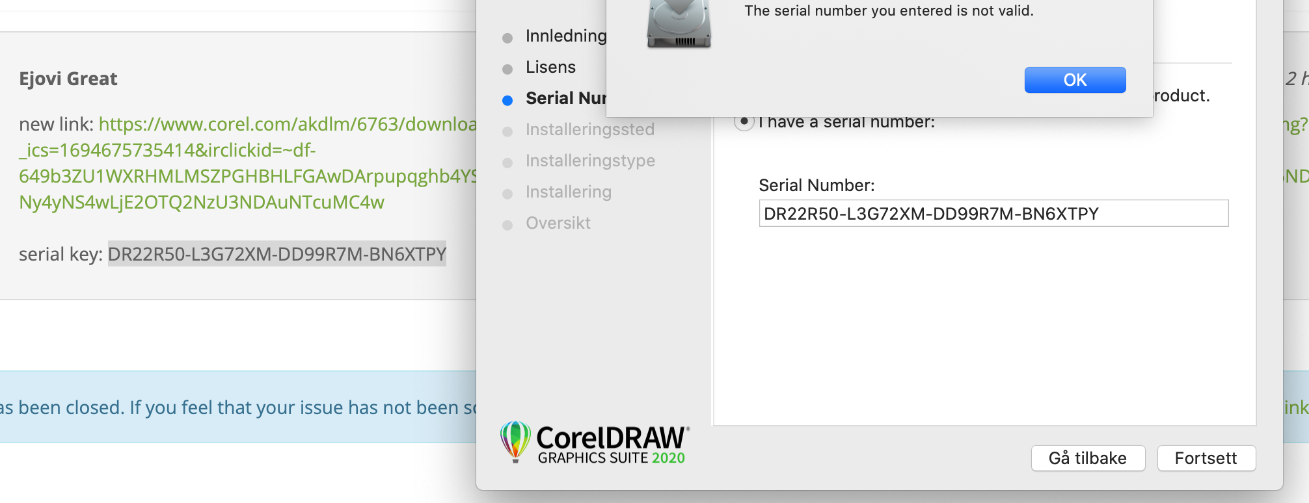Click the CorelDRAW Graphics Suite 2020 wordmark
Viewport: 1309px width, 503px height.
click(612, 446)
